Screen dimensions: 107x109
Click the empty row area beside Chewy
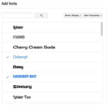(x=62, y=67)
